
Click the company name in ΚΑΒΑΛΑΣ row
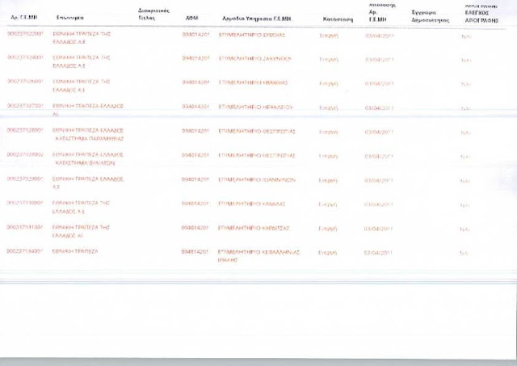[81, 207]
